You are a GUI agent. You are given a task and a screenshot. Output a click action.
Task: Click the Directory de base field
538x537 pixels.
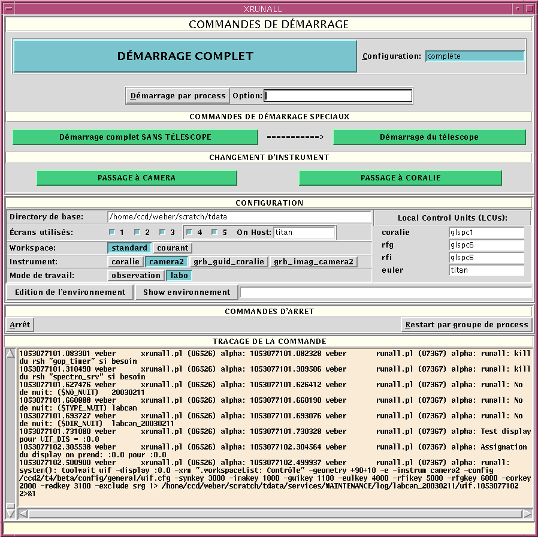[x=239, y=217]
